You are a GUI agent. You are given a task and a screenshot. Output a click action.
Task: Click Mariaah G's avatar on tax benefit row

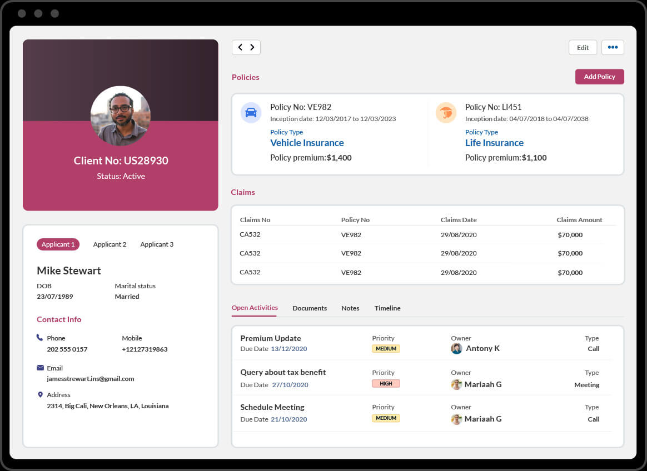coord(456,384)
